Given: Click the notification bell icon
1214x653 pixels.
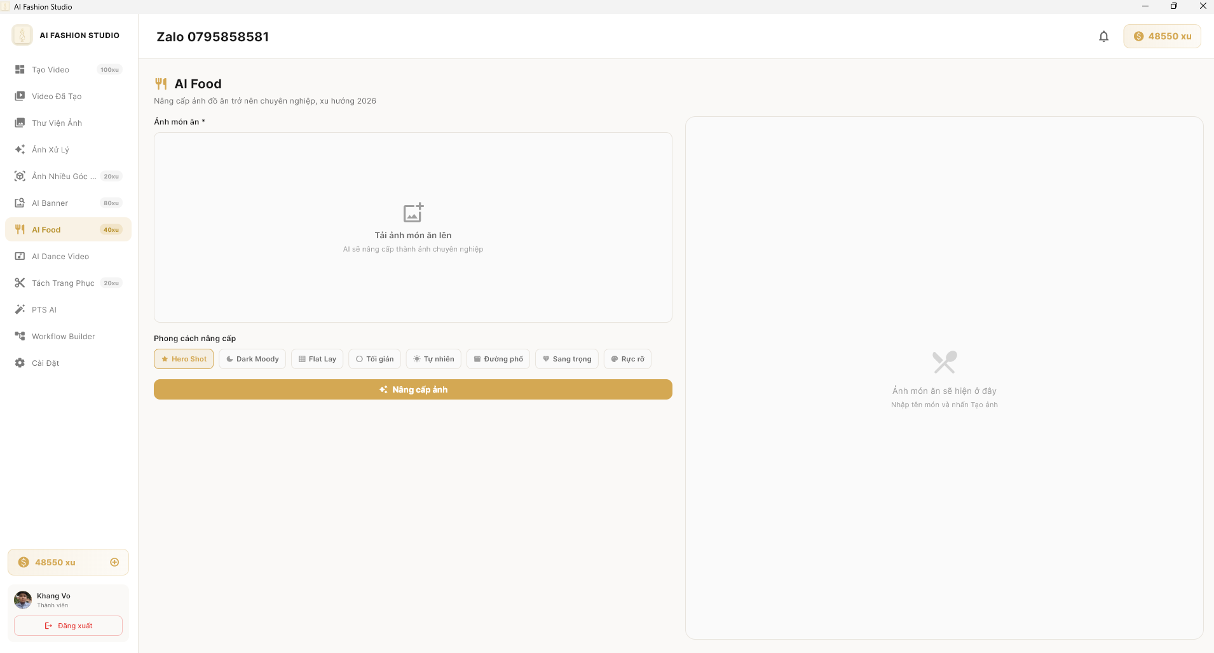Looking at the screenshot, I should pos(1103,37).
